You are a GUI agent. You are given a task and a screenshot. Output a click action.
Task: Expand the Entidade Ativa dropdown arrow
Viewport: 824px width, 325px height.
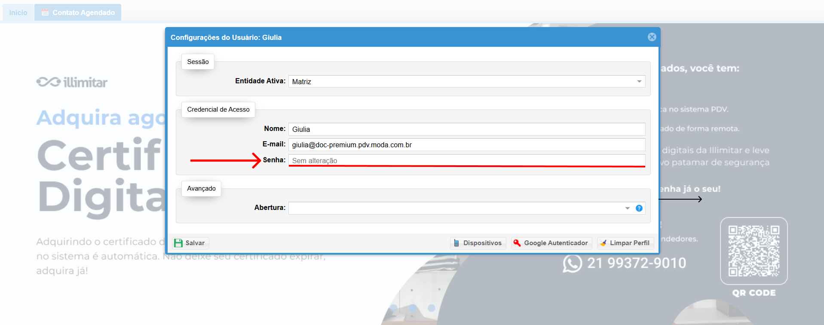pos(639,82)
